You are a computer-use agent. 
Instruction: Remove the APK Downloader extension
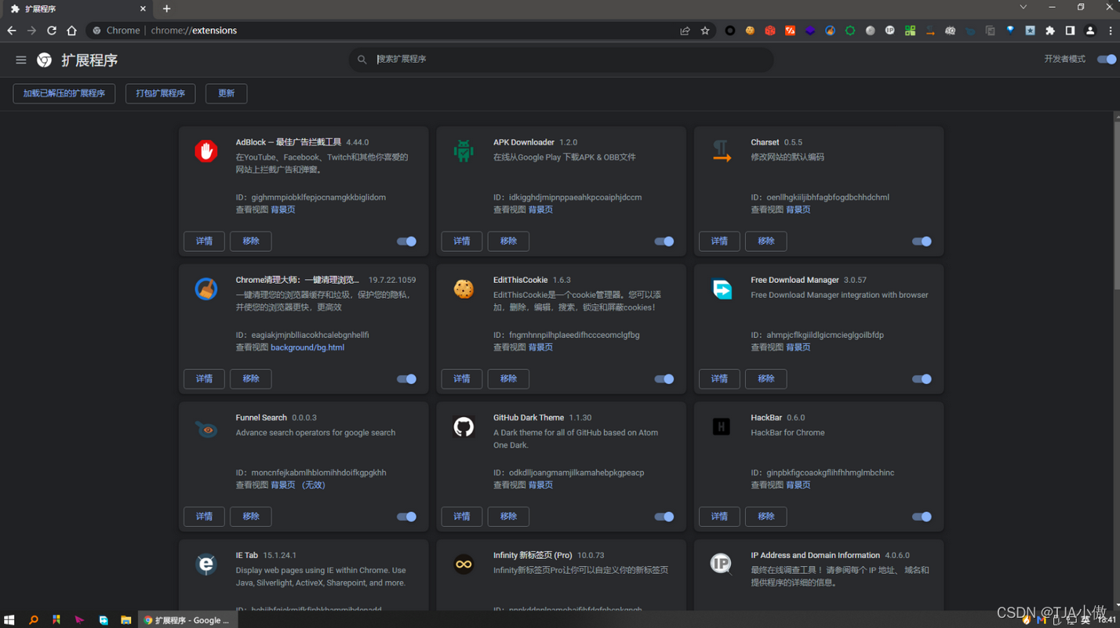coord(508,241)
